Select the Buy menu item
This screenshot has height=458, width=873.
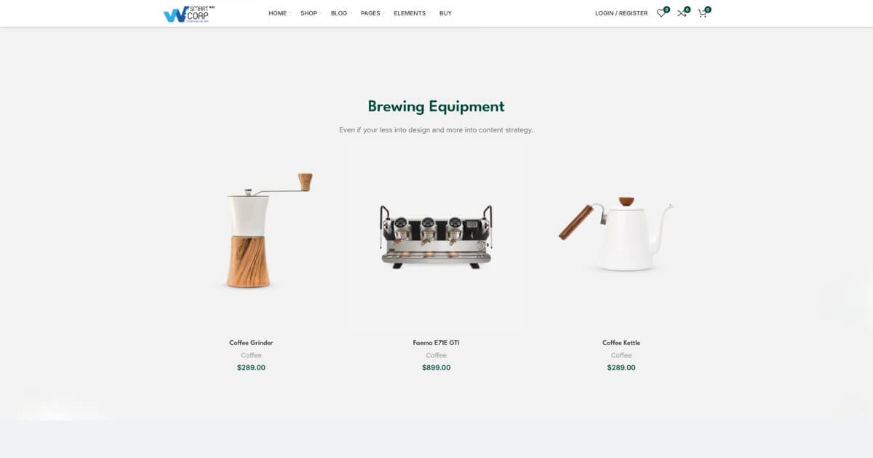pos(445,13)
